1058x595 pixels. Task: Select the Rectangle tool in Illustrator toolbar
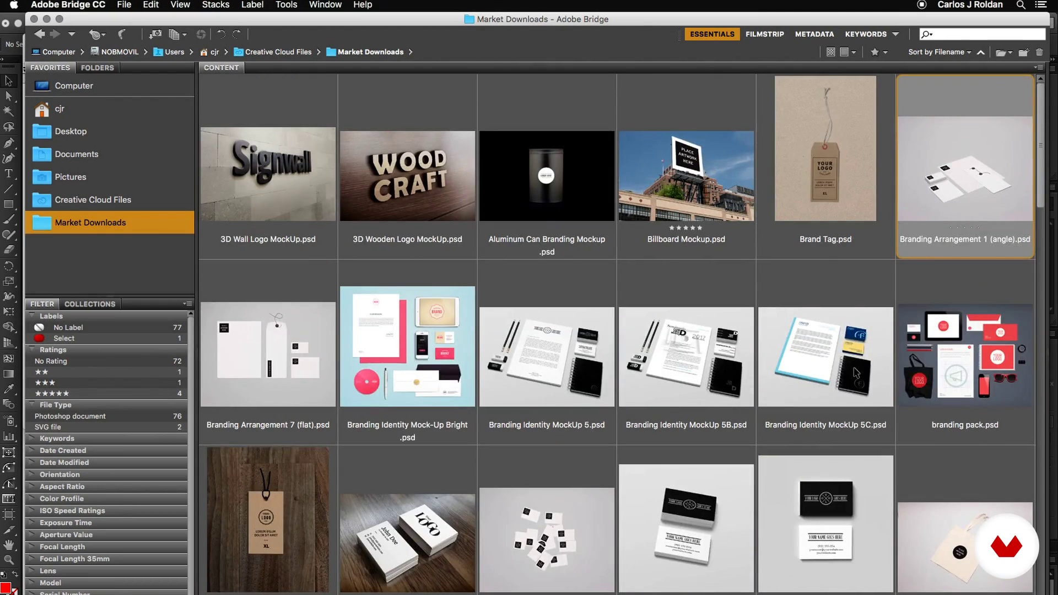click(8, 204)
